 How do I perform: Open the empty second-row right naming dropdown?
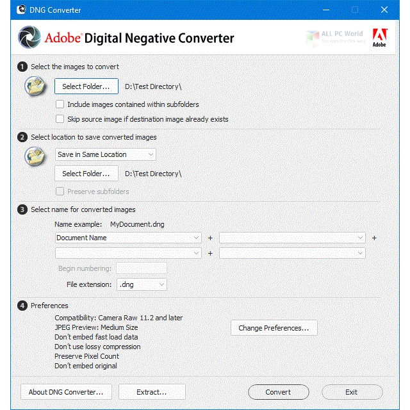pos(292,253)
